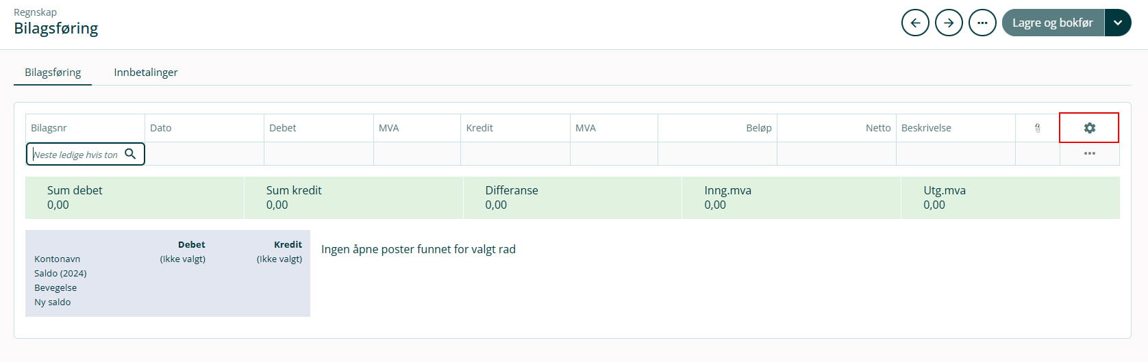Click the paperclip attachment column icon
The image size is (1148, 362).
tap(1037, 128)
